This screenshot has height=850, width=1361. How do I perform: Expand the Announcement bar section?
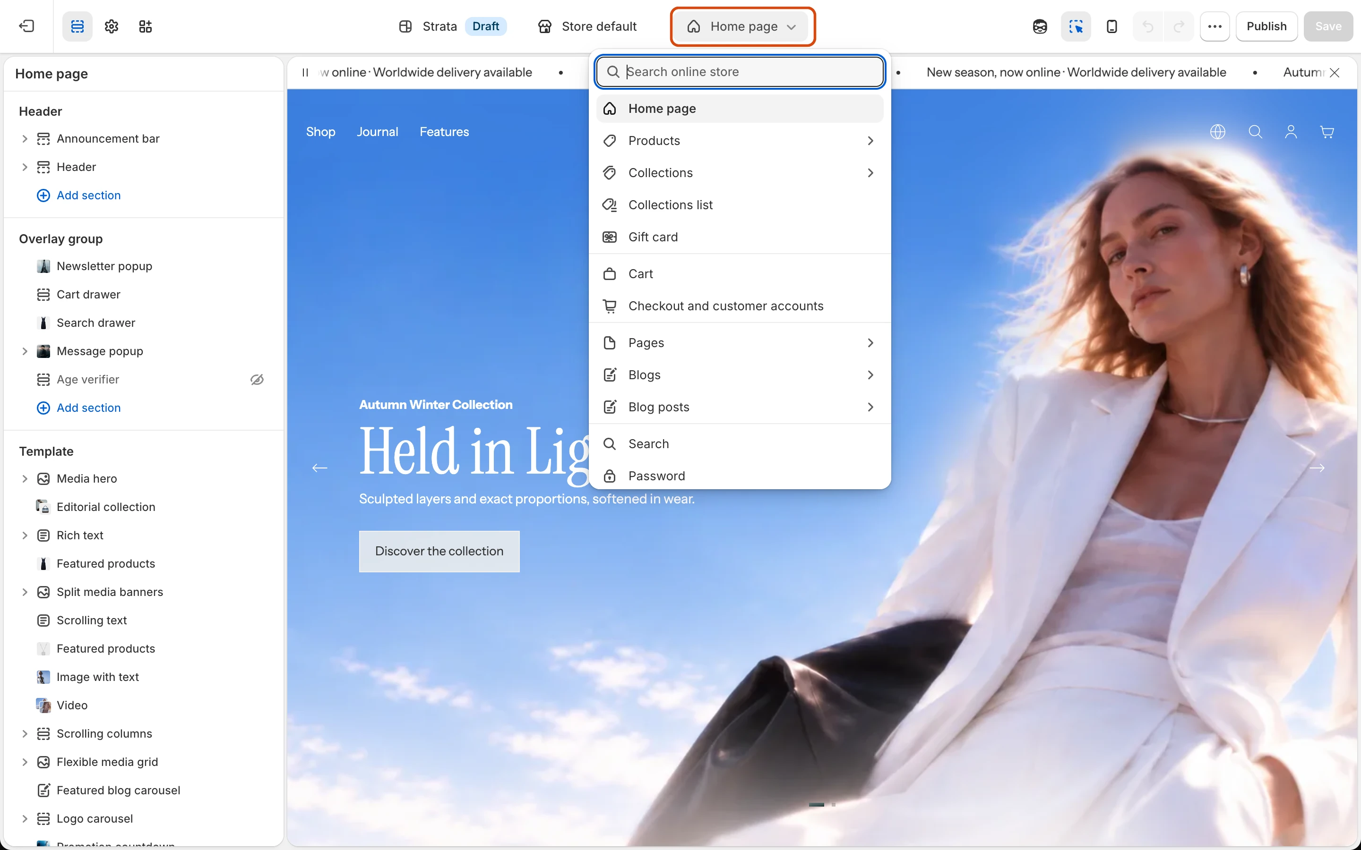coord(25,138)
